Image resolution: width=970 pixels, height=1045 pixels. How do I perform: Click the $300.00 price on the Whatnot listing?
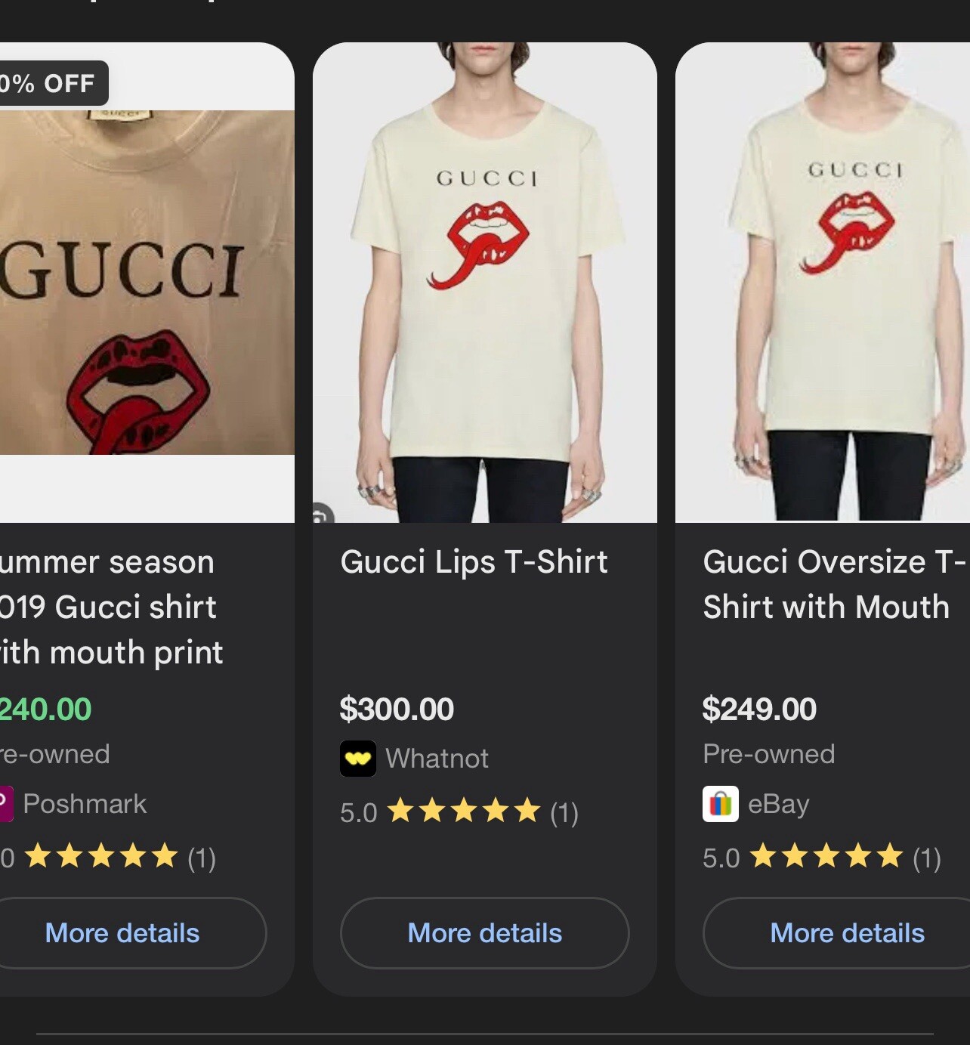[x=397, y=709]
